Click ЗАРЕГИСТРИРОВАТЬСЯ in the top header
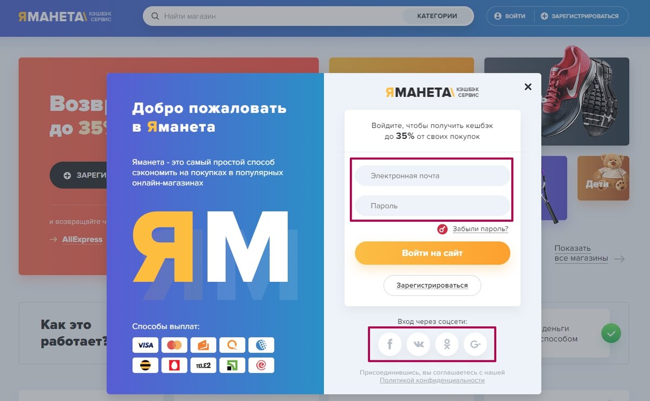Viewport: 650px width, 401px height. click(580, 16)
